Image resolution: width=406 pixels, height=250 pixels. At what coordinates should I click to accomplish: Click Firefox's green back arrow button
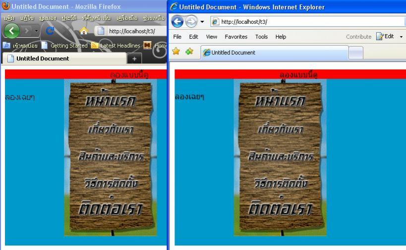tap(12, 31)
